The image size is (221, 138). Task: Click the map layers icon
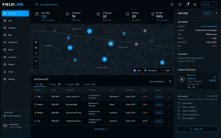pos(36,47)
